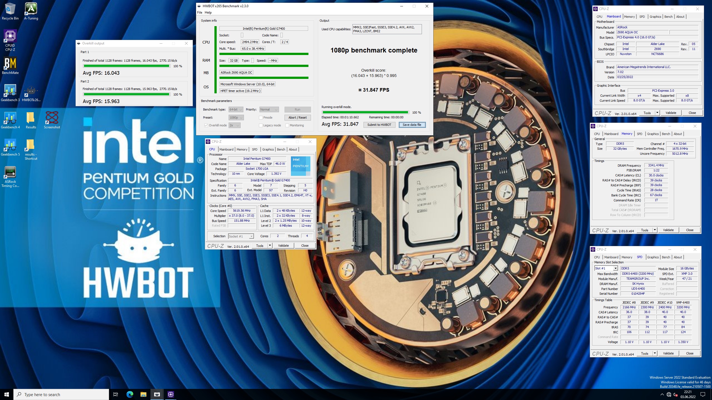Viewport: 712px width, 400px height.
Task: Click the Intel Pentium logo in CPU-Z
Action: tap(301, 166)
